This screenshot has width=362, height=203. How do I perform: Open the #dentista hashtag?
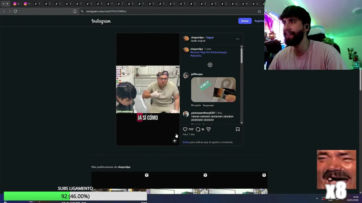196,56
